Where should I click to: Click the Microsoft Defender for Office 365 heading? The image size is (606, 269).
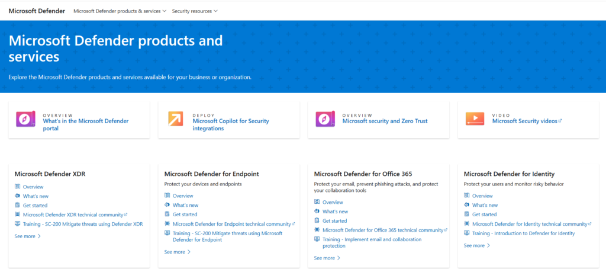pos(363,174)
